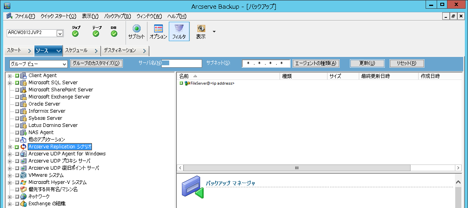Image resolution: width=468 pixels, height=208 pixels.
Task: Toggle the NAS Agent checkbox
Action: (x=17, y=132)
